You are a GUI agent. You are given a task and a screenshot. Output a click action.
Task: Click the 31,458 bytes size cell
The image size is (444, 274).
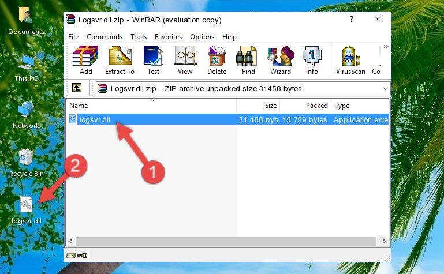(x=258, y=119)
